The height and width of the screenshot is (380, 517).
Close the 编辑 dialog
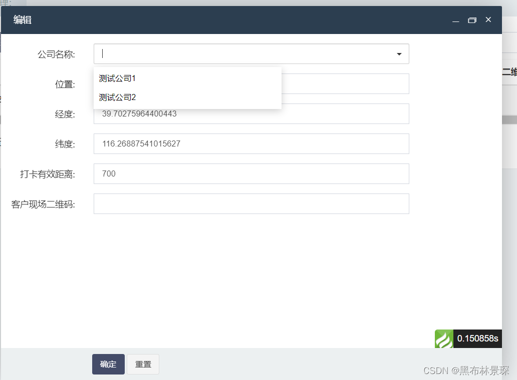[488, 20]
